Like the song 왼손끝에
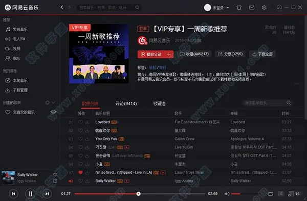Viewport: 307px width, 201px height. [x=80, y=156]
